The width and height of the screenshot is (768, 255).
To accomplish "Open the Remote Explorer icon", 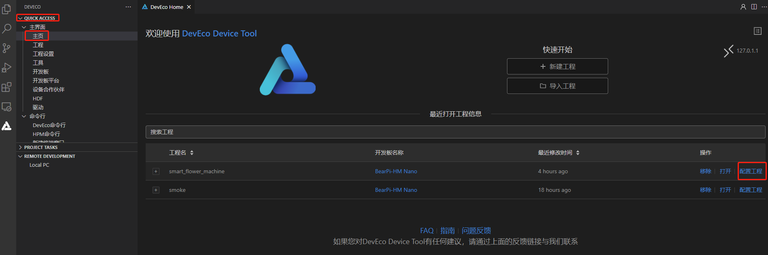I will click(6, 107).
